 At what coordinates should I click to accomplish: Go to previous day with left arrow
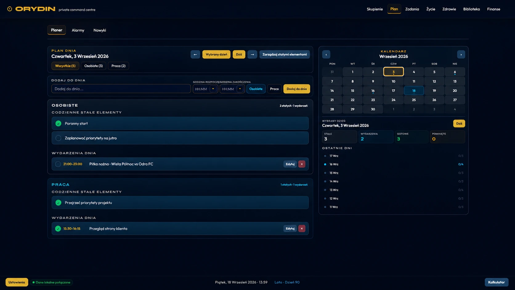tap(195, 55)
